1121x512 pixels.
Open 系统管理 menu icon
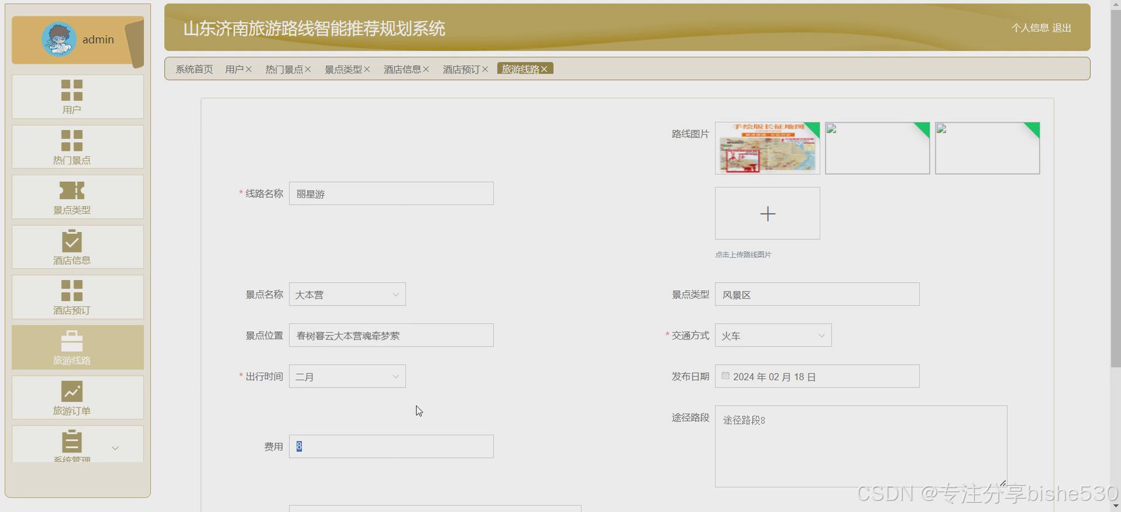pos(72,441)
